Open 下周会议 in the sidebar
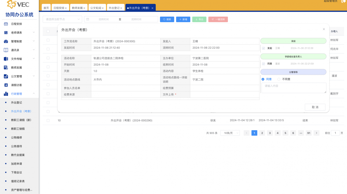Image resolution: width=347 pixels, height=194 pixels. click(17, 172)
